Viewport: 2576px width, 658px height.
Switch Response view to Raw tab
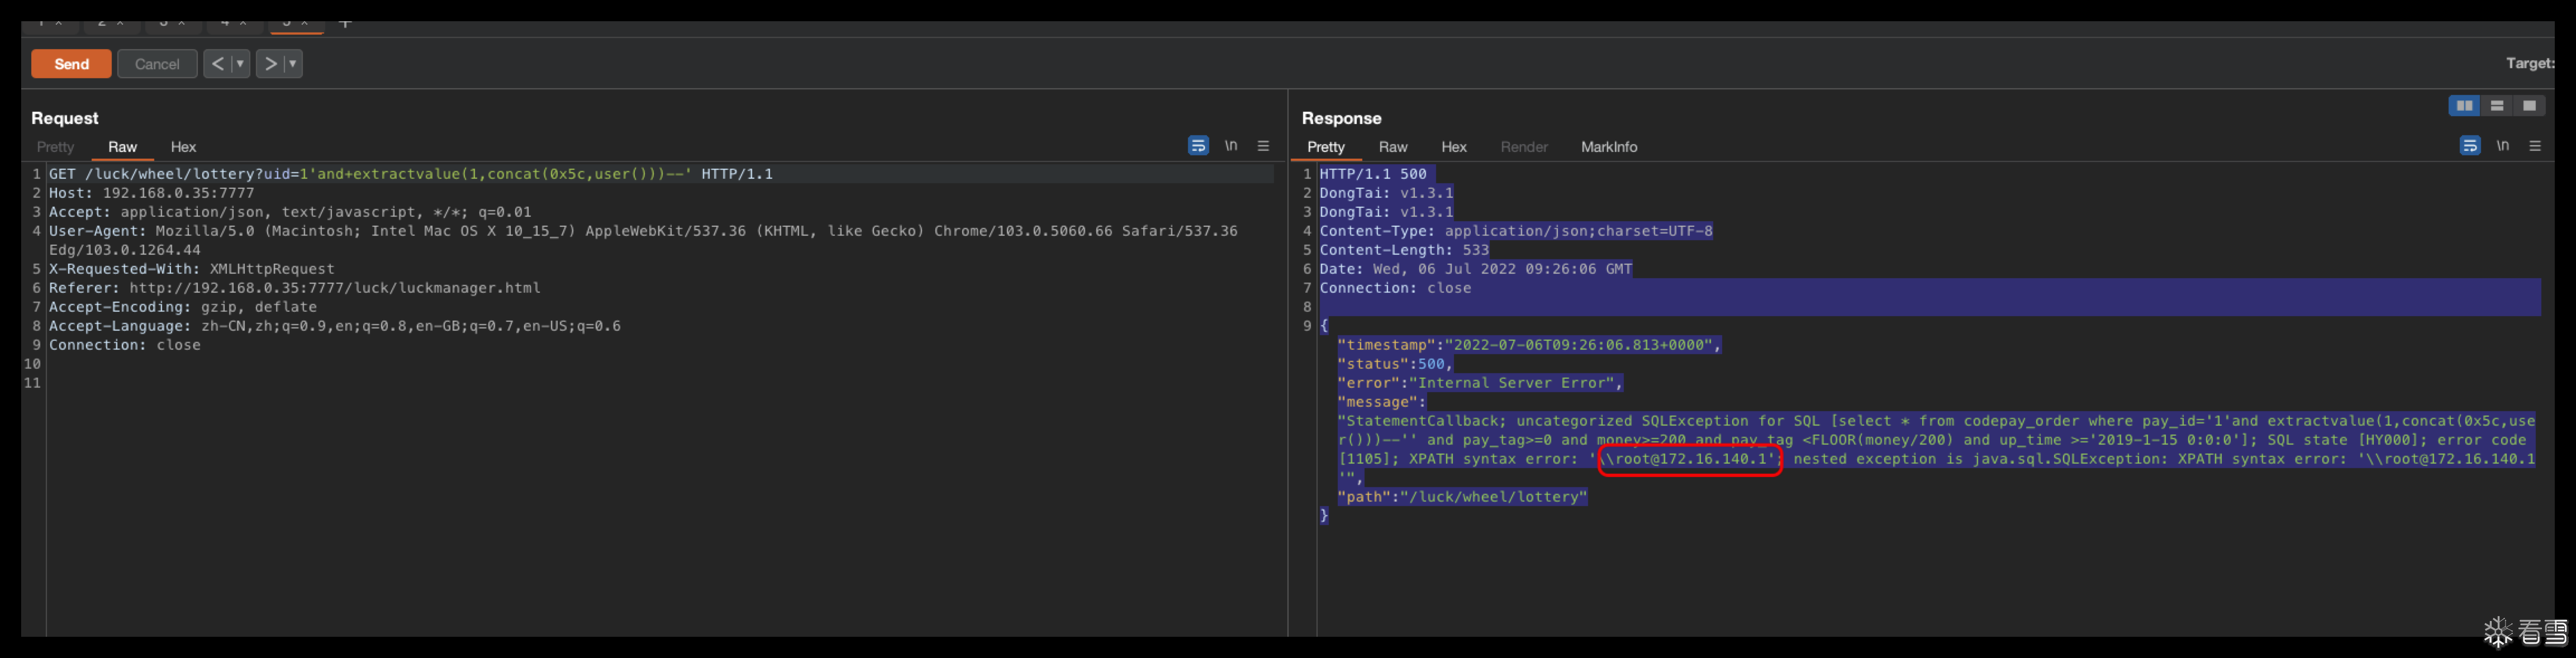click(x=1393, y=147)
